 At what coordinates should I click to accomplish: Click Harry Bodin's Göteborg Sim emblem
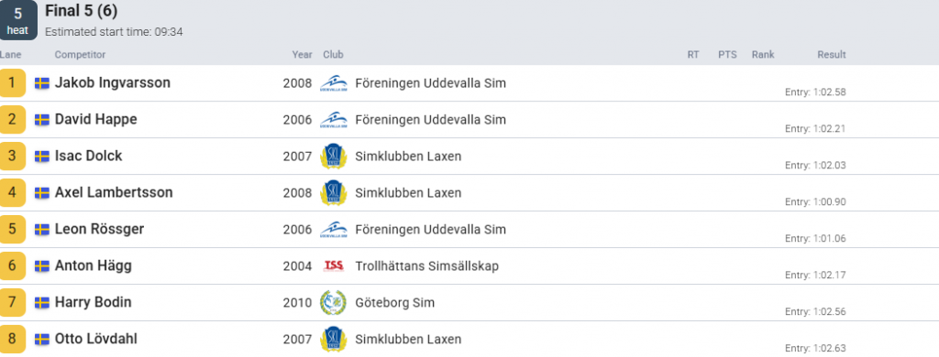(333, 303)
